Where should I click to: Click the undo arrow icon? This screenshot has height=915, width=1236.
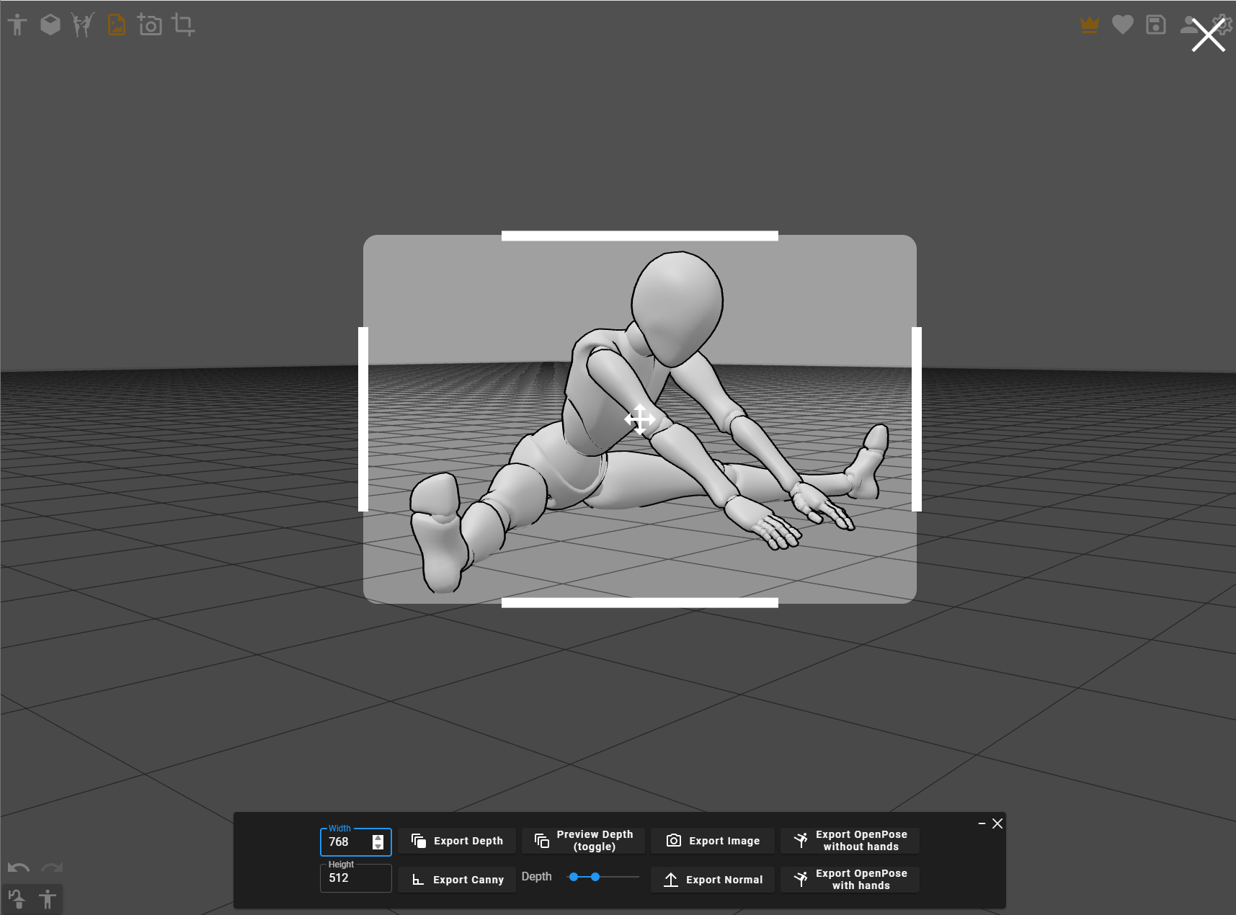point(19,867)
